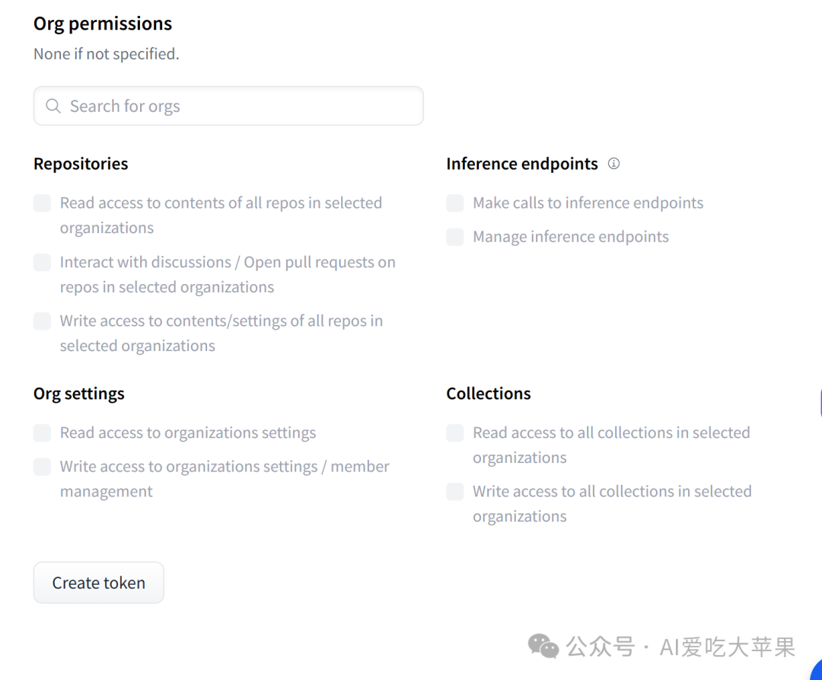The width and height of the screenshot is (822, 680).
Task: Check Interact with discussions / Open pull requests
Action: 42,262
